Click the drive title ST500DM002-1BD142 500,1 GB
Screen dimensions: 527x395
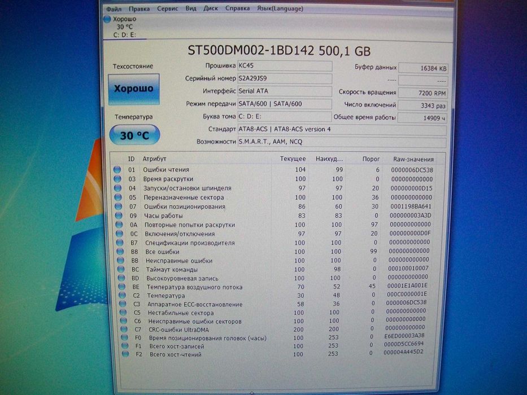pos(279,51)
